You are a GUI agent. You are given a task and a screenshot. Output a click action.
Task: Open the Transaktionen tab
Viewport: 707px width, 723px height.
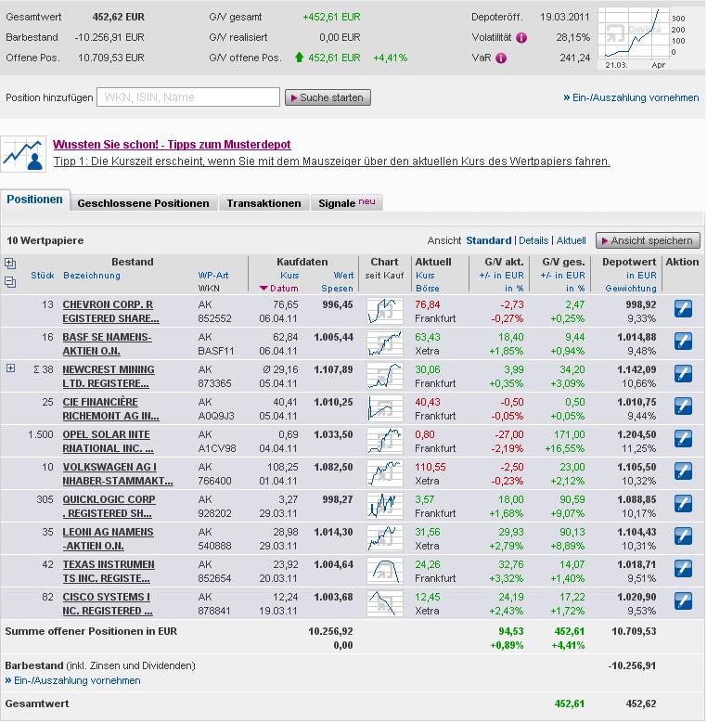(264, 203)
